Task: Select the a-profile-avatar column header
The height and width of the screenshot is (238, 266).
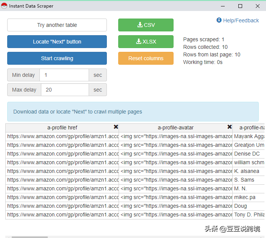Action: [175, 128]
